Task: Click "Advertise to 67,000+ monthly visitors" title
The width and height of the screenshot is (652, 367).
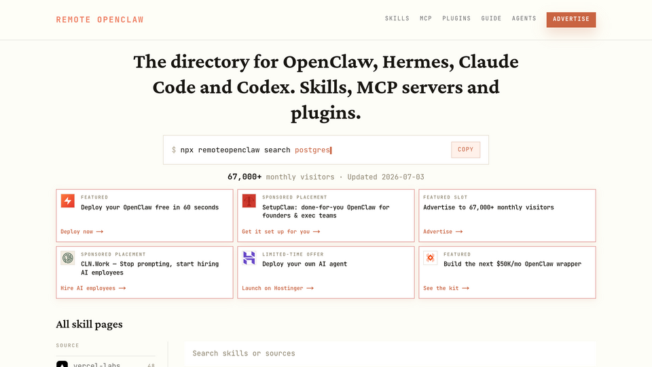Action: [x=488, y=207]
